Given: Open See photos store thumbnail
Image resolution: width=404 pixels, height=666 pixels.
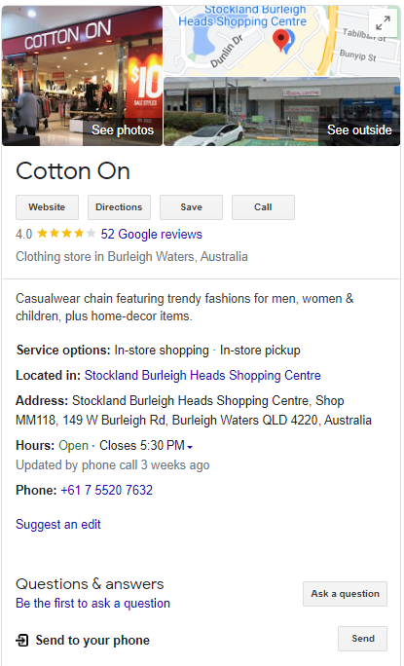Looking at the screenshot, I should (x=82, y=76).
